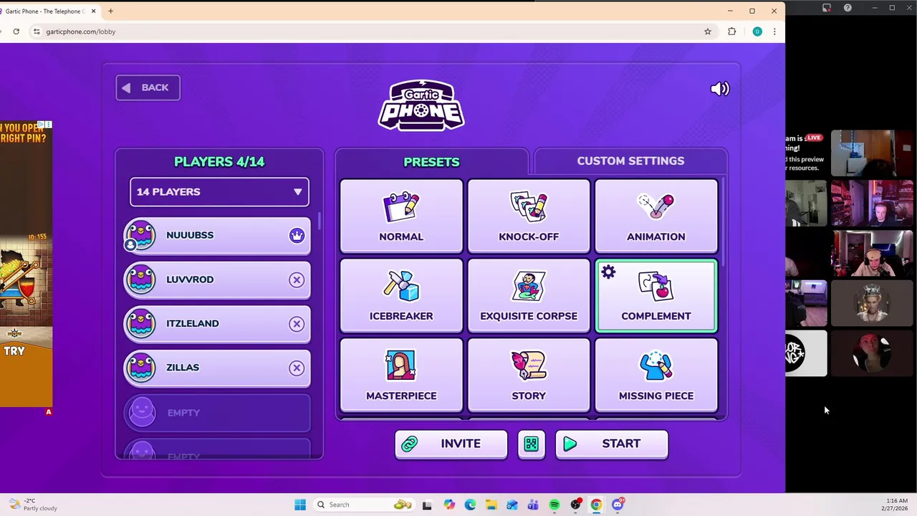The width and height of the screenshot is (917, 516).
Task: Open Microsoft Edge from the taskbar
Action: [x=470, y=505]
